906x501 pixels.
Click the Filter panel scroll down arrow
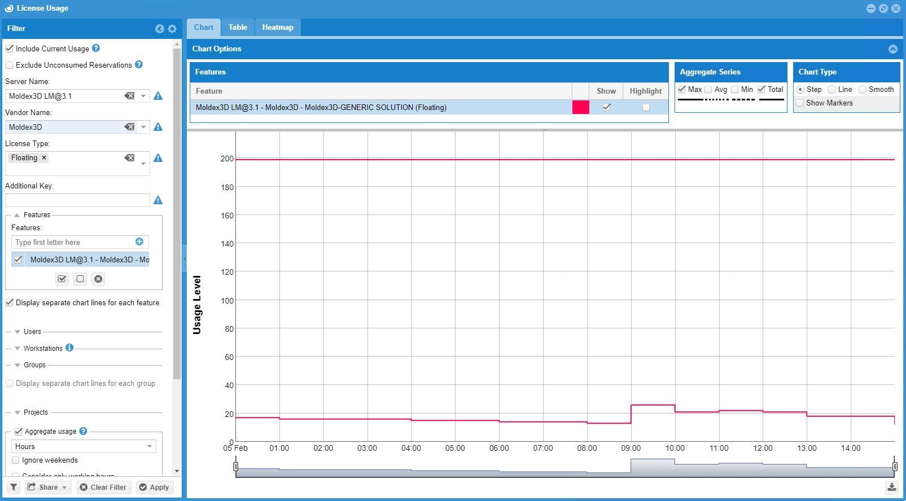tap(177, 471)
